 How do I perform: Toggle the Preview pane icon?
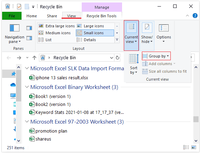tap(29, 28)
